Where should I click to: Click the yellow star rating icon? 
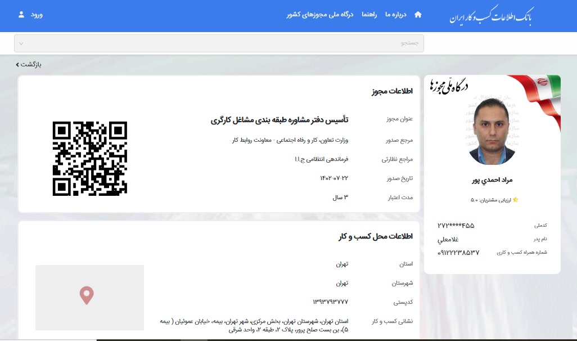(515, 200)
